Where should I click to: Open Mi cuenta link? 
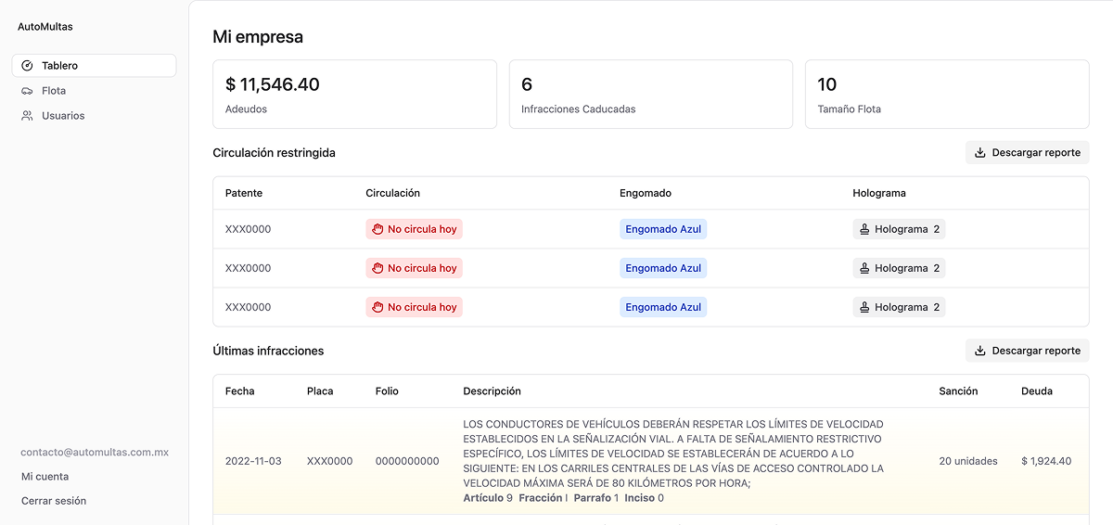[45, 477]
